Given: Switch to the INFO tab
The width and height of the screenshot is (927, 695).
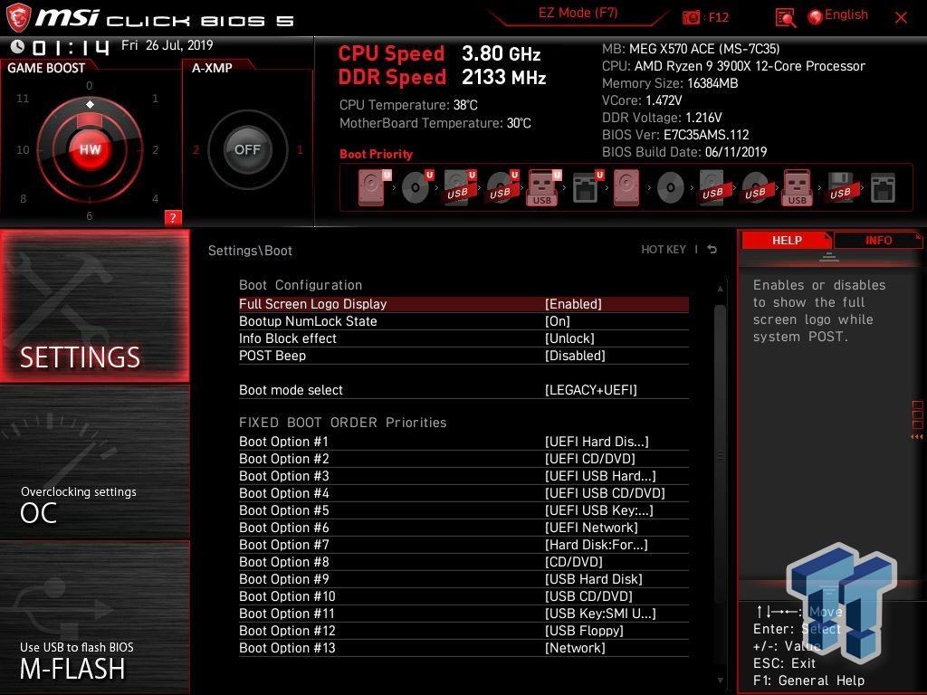Looking at the screenshot, I should pyautogui.click(x=878, y=241).
